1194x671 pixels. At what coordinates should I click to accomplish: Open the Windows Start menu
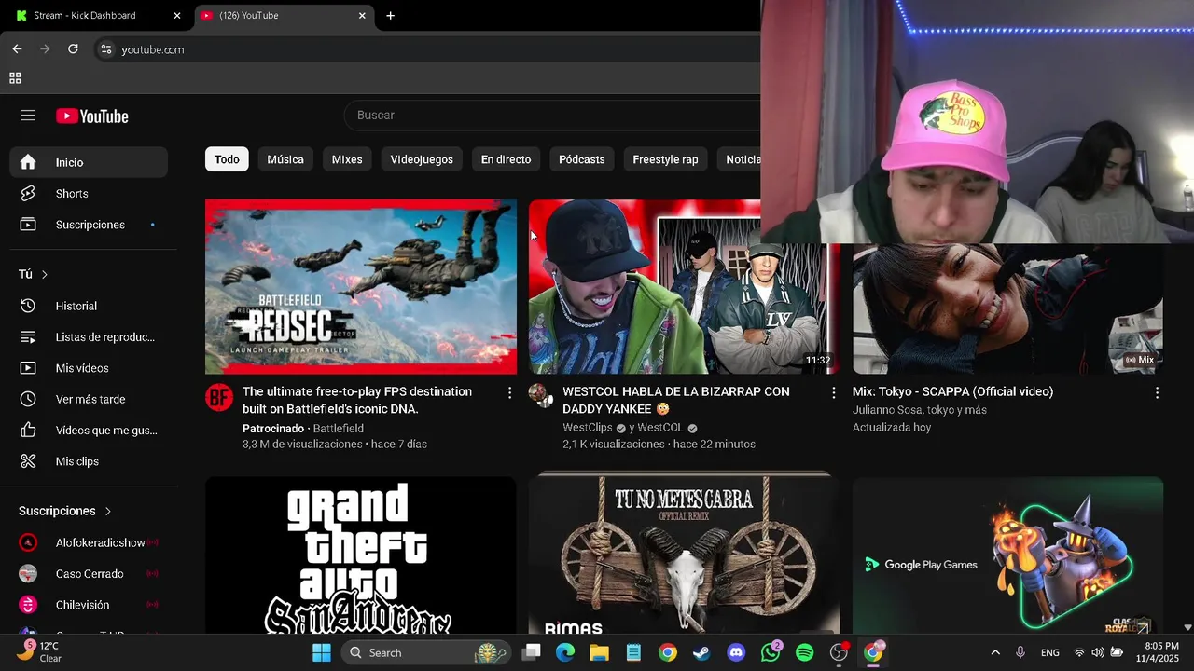(x=322, y=652)
